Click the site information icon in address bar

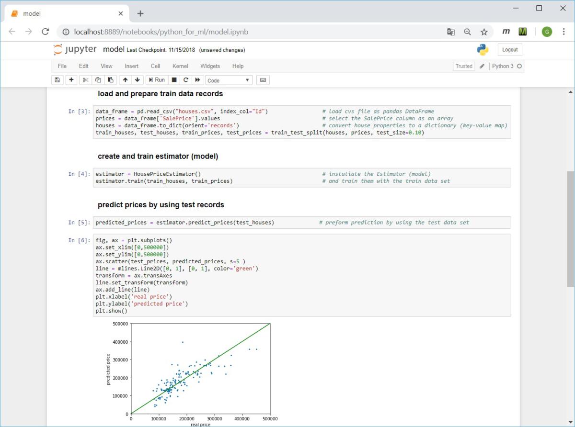pos(66,32)
